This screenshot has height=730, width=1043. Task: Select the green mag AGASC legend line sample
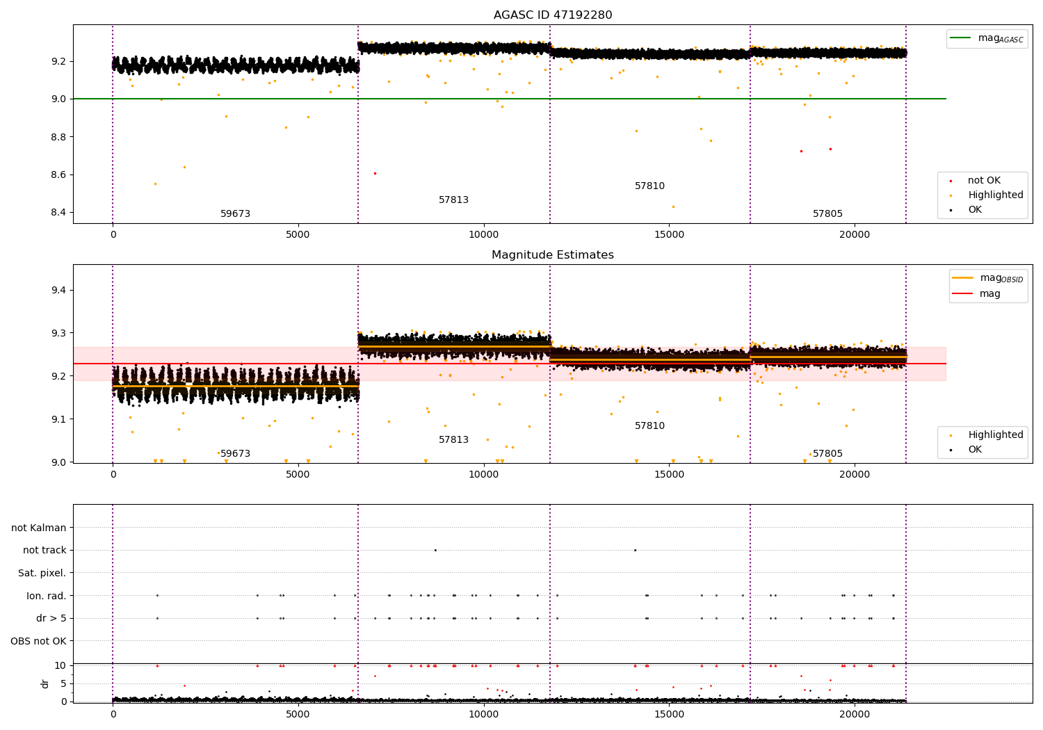coord(961,38)
